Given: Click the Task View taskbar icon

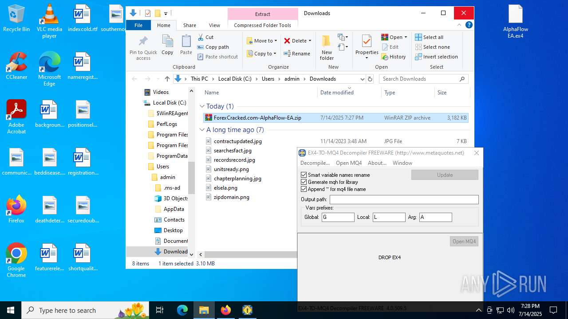Looking at the screenshot, I should pos(160,310).
